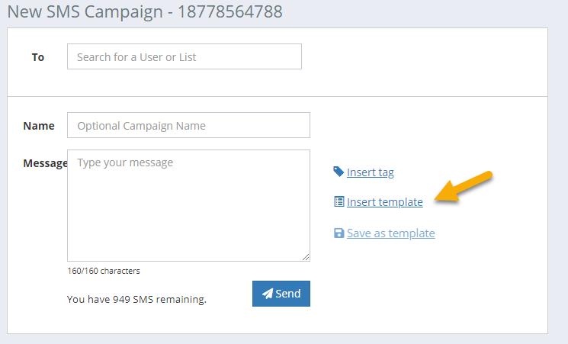Image resolution: width=568 pixels, height=344 pixels.
Task: Click the template list icon
Action: coord(339,201)
